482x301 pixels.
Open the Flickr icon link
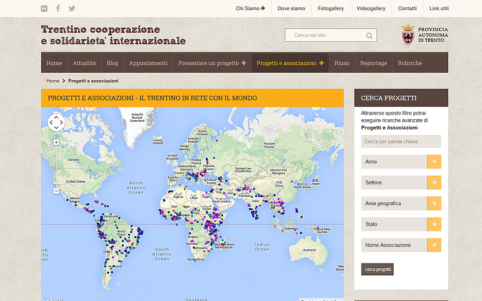coord(44,9)
